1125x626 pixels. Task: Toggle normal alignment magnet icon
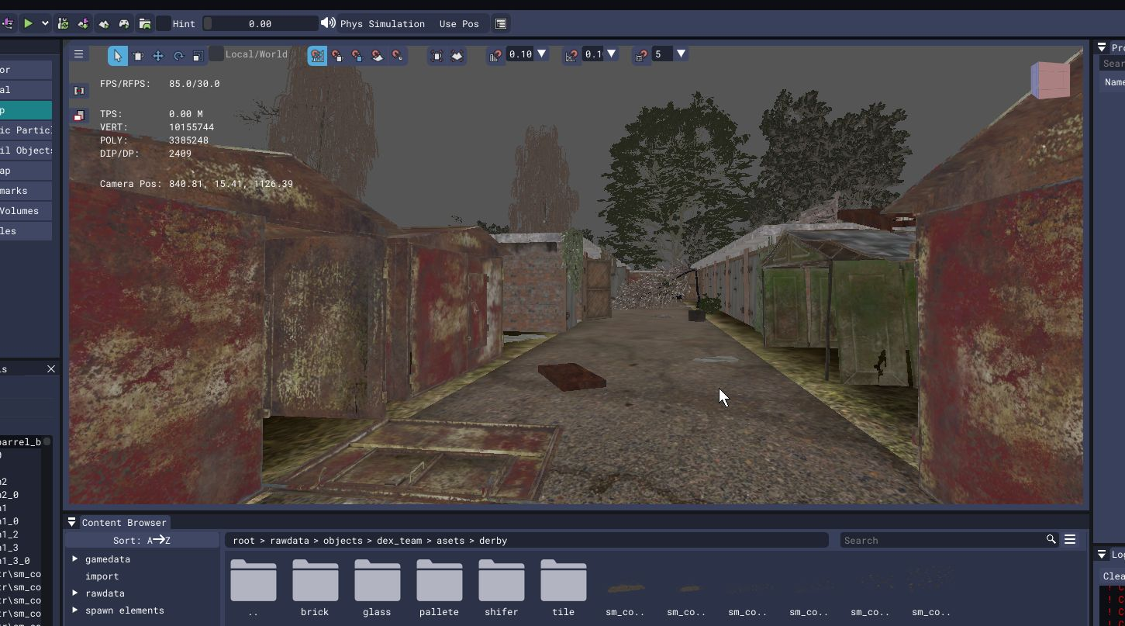(378, 55)
